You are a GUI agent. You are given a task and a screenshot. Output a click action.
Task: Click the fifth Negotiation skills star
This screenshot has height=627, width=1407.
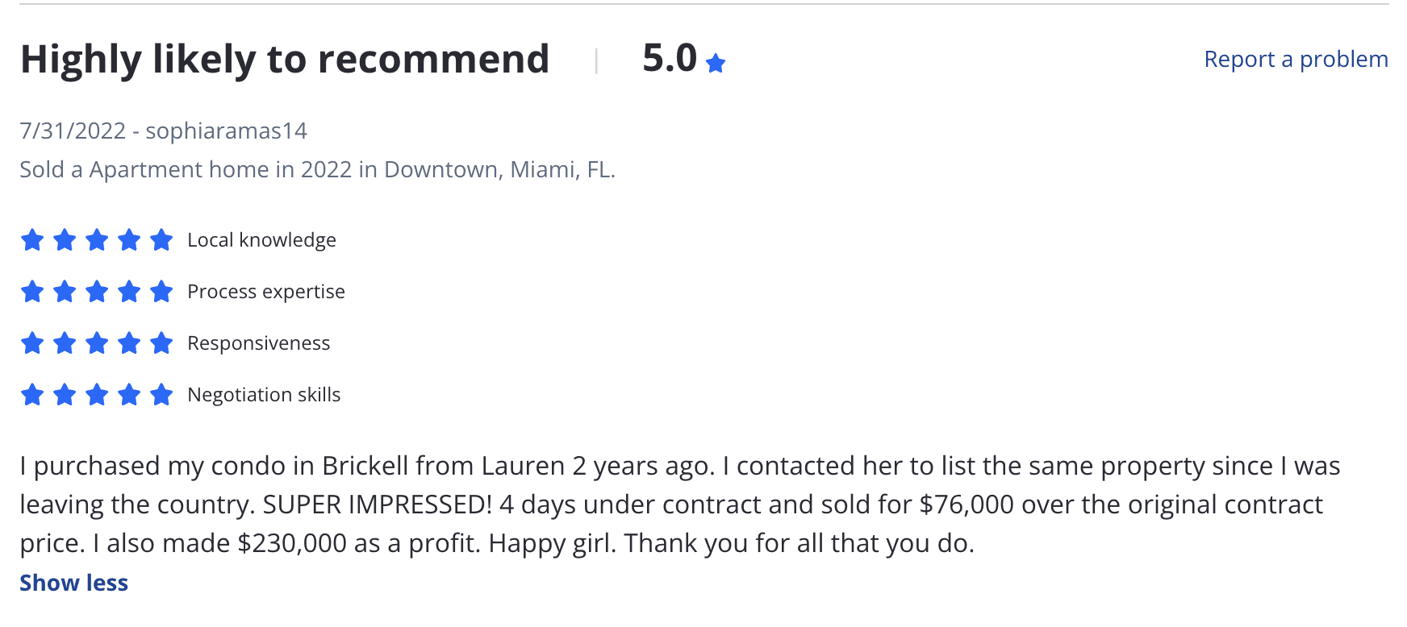click(x=161, y=395)
